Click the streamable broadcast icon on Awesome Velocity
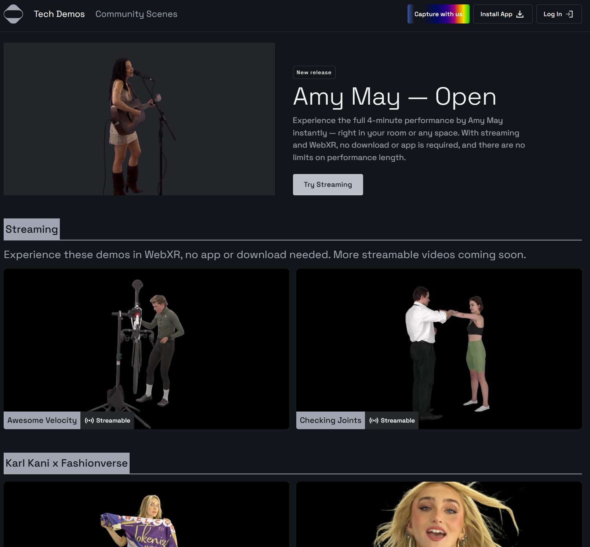Viewport: 590px width, 547px height. pyautogui.click(x=89, y=420)
